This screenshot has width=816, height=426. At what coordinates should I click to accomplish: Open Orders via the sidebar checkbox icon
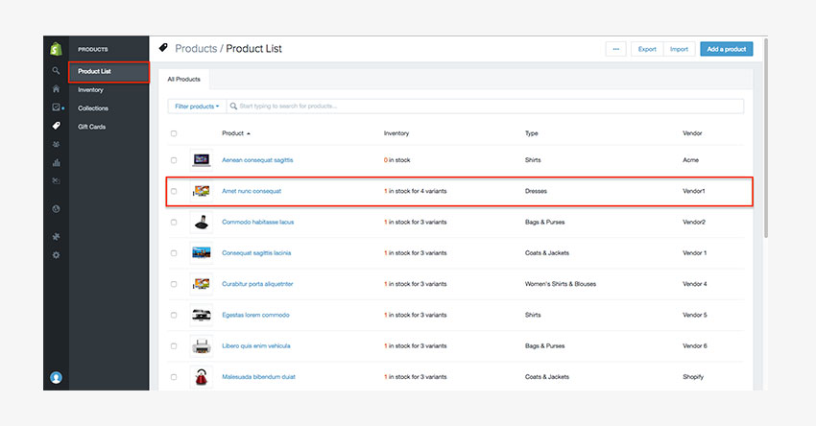(56, 107)
